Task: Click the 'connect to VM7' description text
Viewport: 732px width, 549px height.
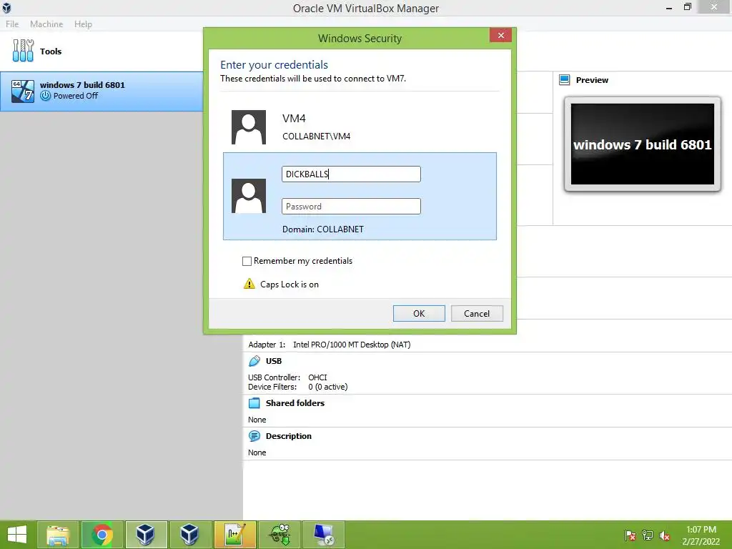Action: click(x=313, y=79)
